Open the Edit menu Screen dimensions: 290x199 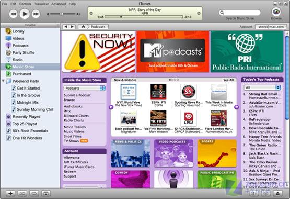(13, 4)
